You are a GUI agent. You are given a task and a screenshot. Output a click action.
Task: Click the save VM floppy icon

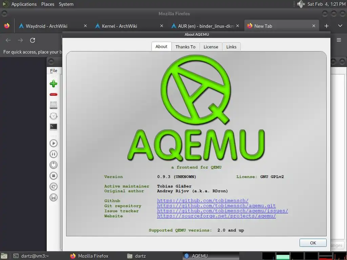click(53, 197)
